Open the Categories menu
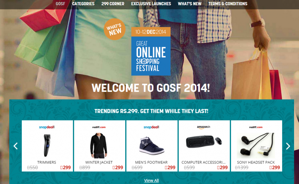Image resolution: width=299 pixels, height=184 pixels. click(x=83, y=4)
